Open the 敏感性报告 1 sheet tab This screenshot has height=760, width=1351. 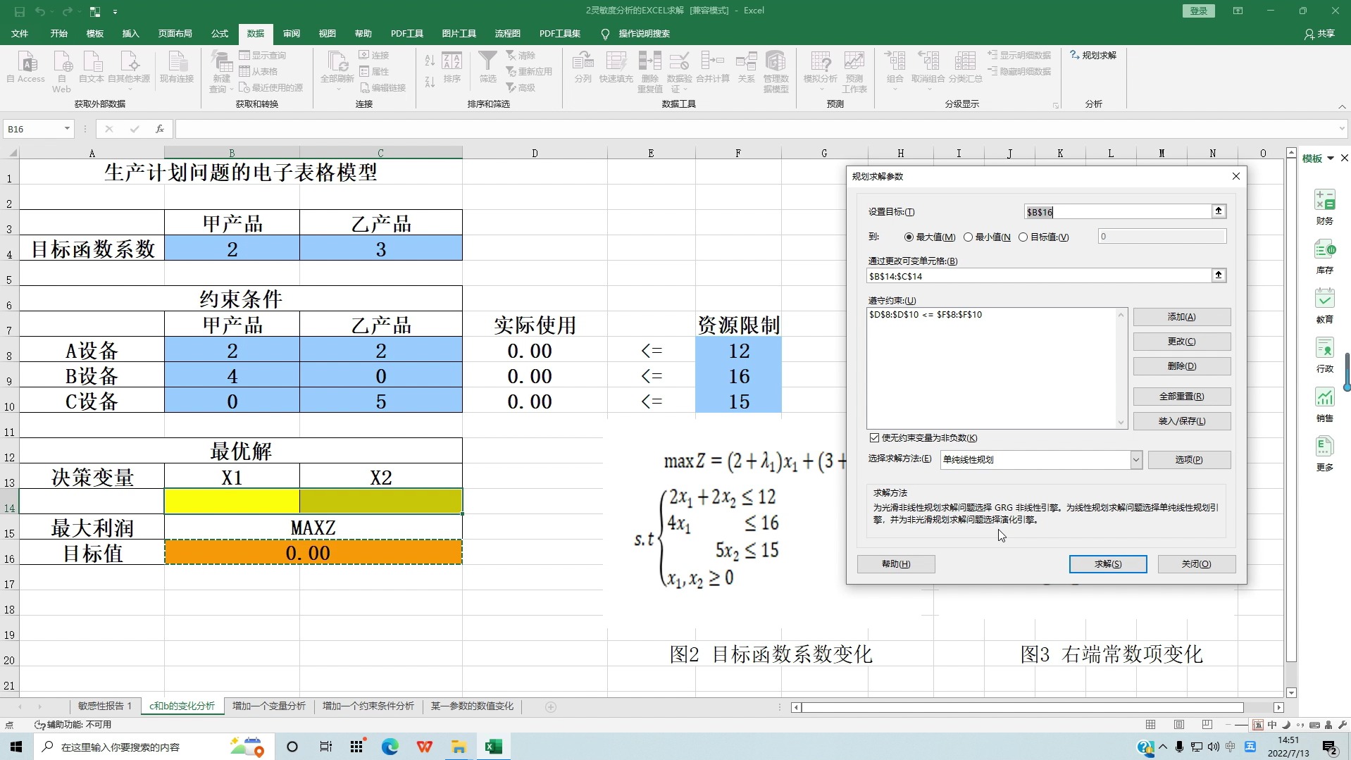coord(104,705)
